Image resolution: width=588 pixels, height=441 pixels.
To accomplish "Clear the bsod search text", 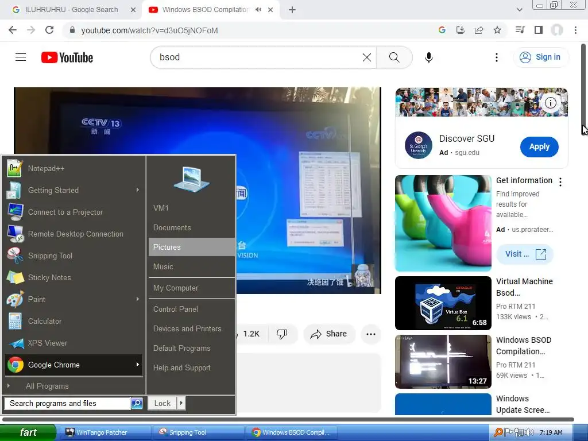I will pyautogui.click(x=367, y=57).
